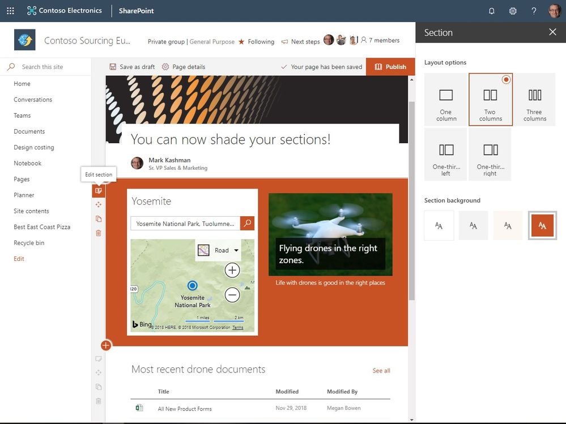The height and width of the screenshot is (424, 566).
Task: Click the Excel file icon for All New Product Forms
Action: tap(139, 408)
